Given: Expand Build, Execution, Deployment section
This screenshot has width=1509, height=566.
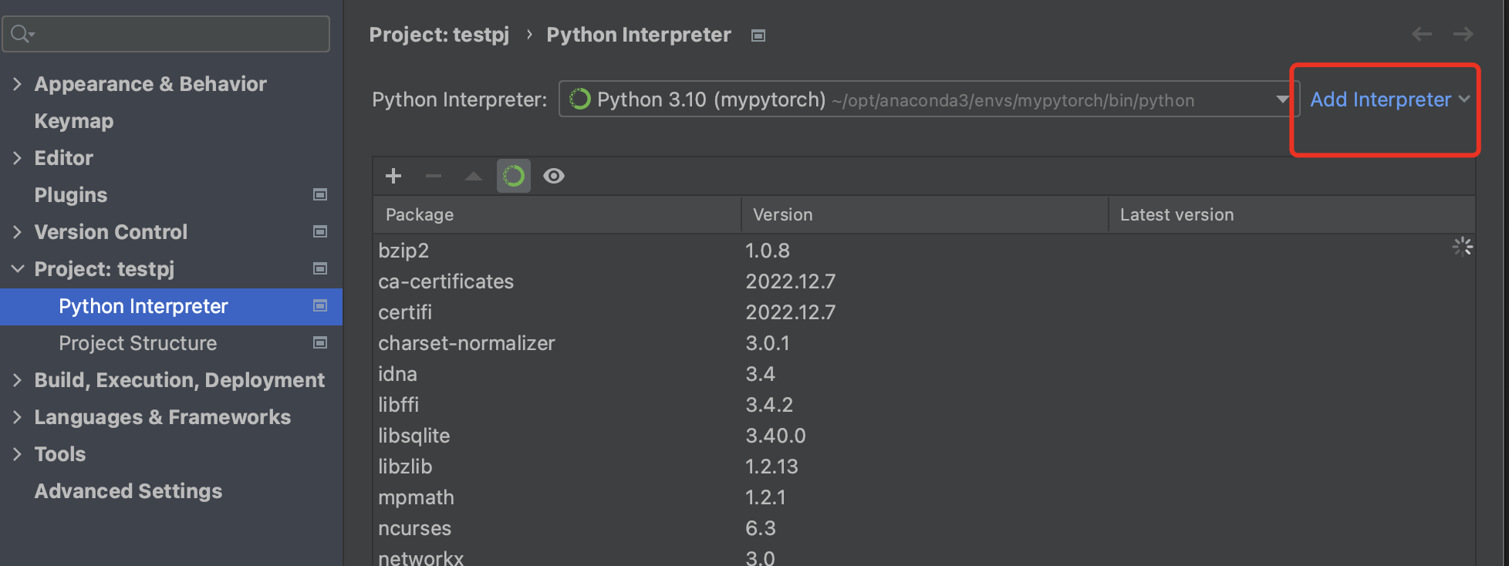Looking at the screenshot, I should tap(17, 379).
